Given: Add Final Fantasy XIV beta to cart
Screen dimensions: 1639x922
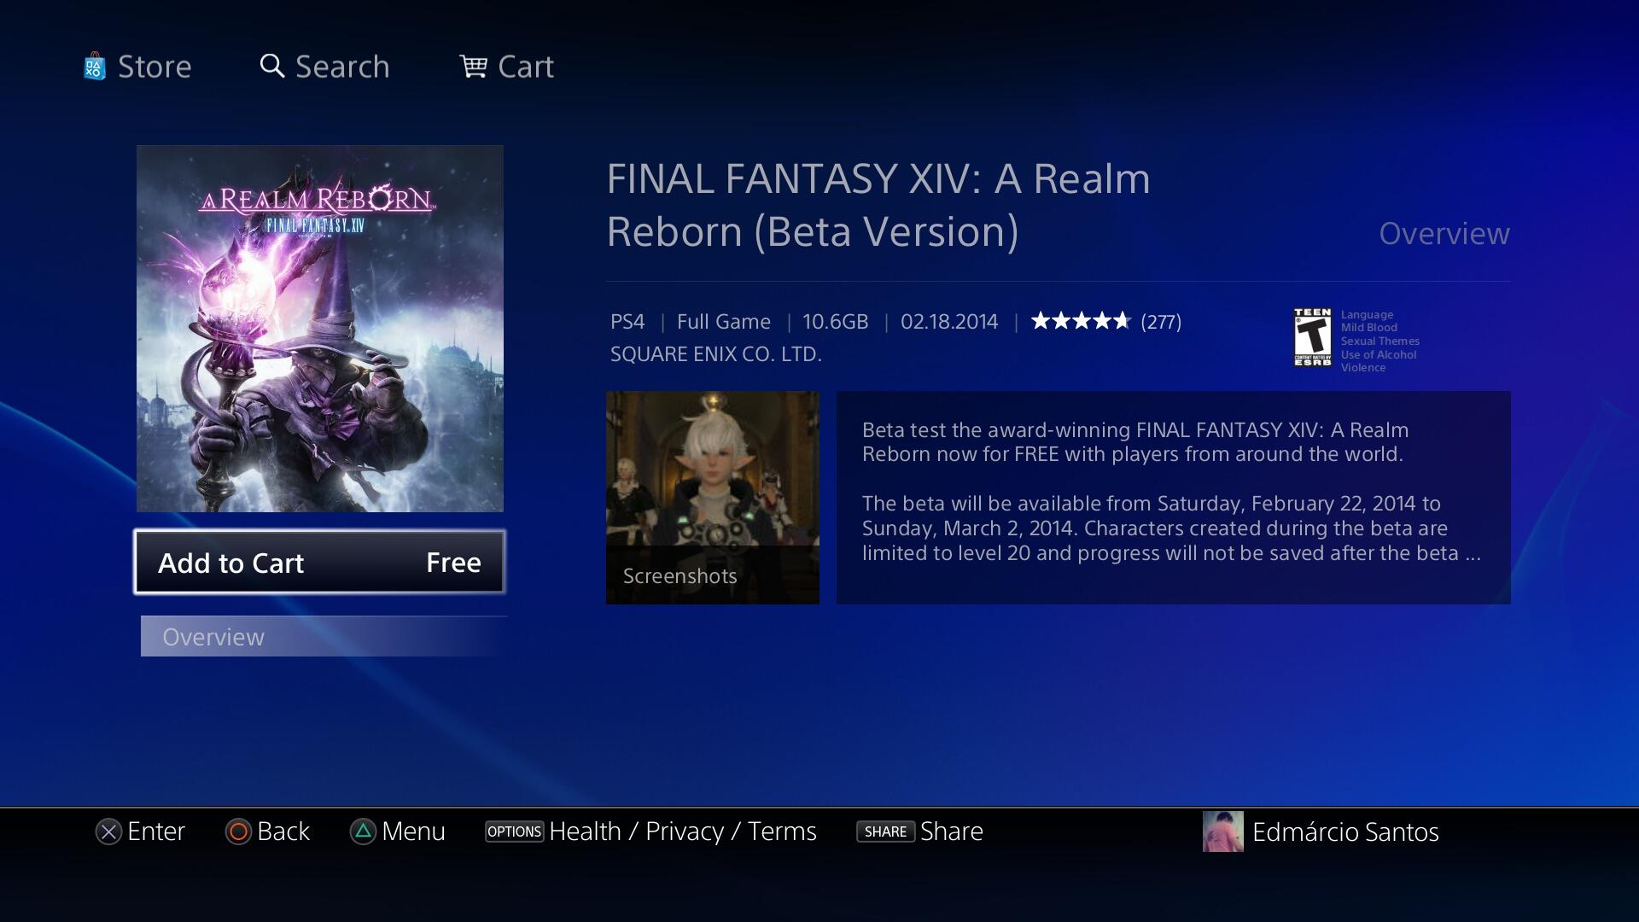Looking at the screenshot, I should [319, 562].
